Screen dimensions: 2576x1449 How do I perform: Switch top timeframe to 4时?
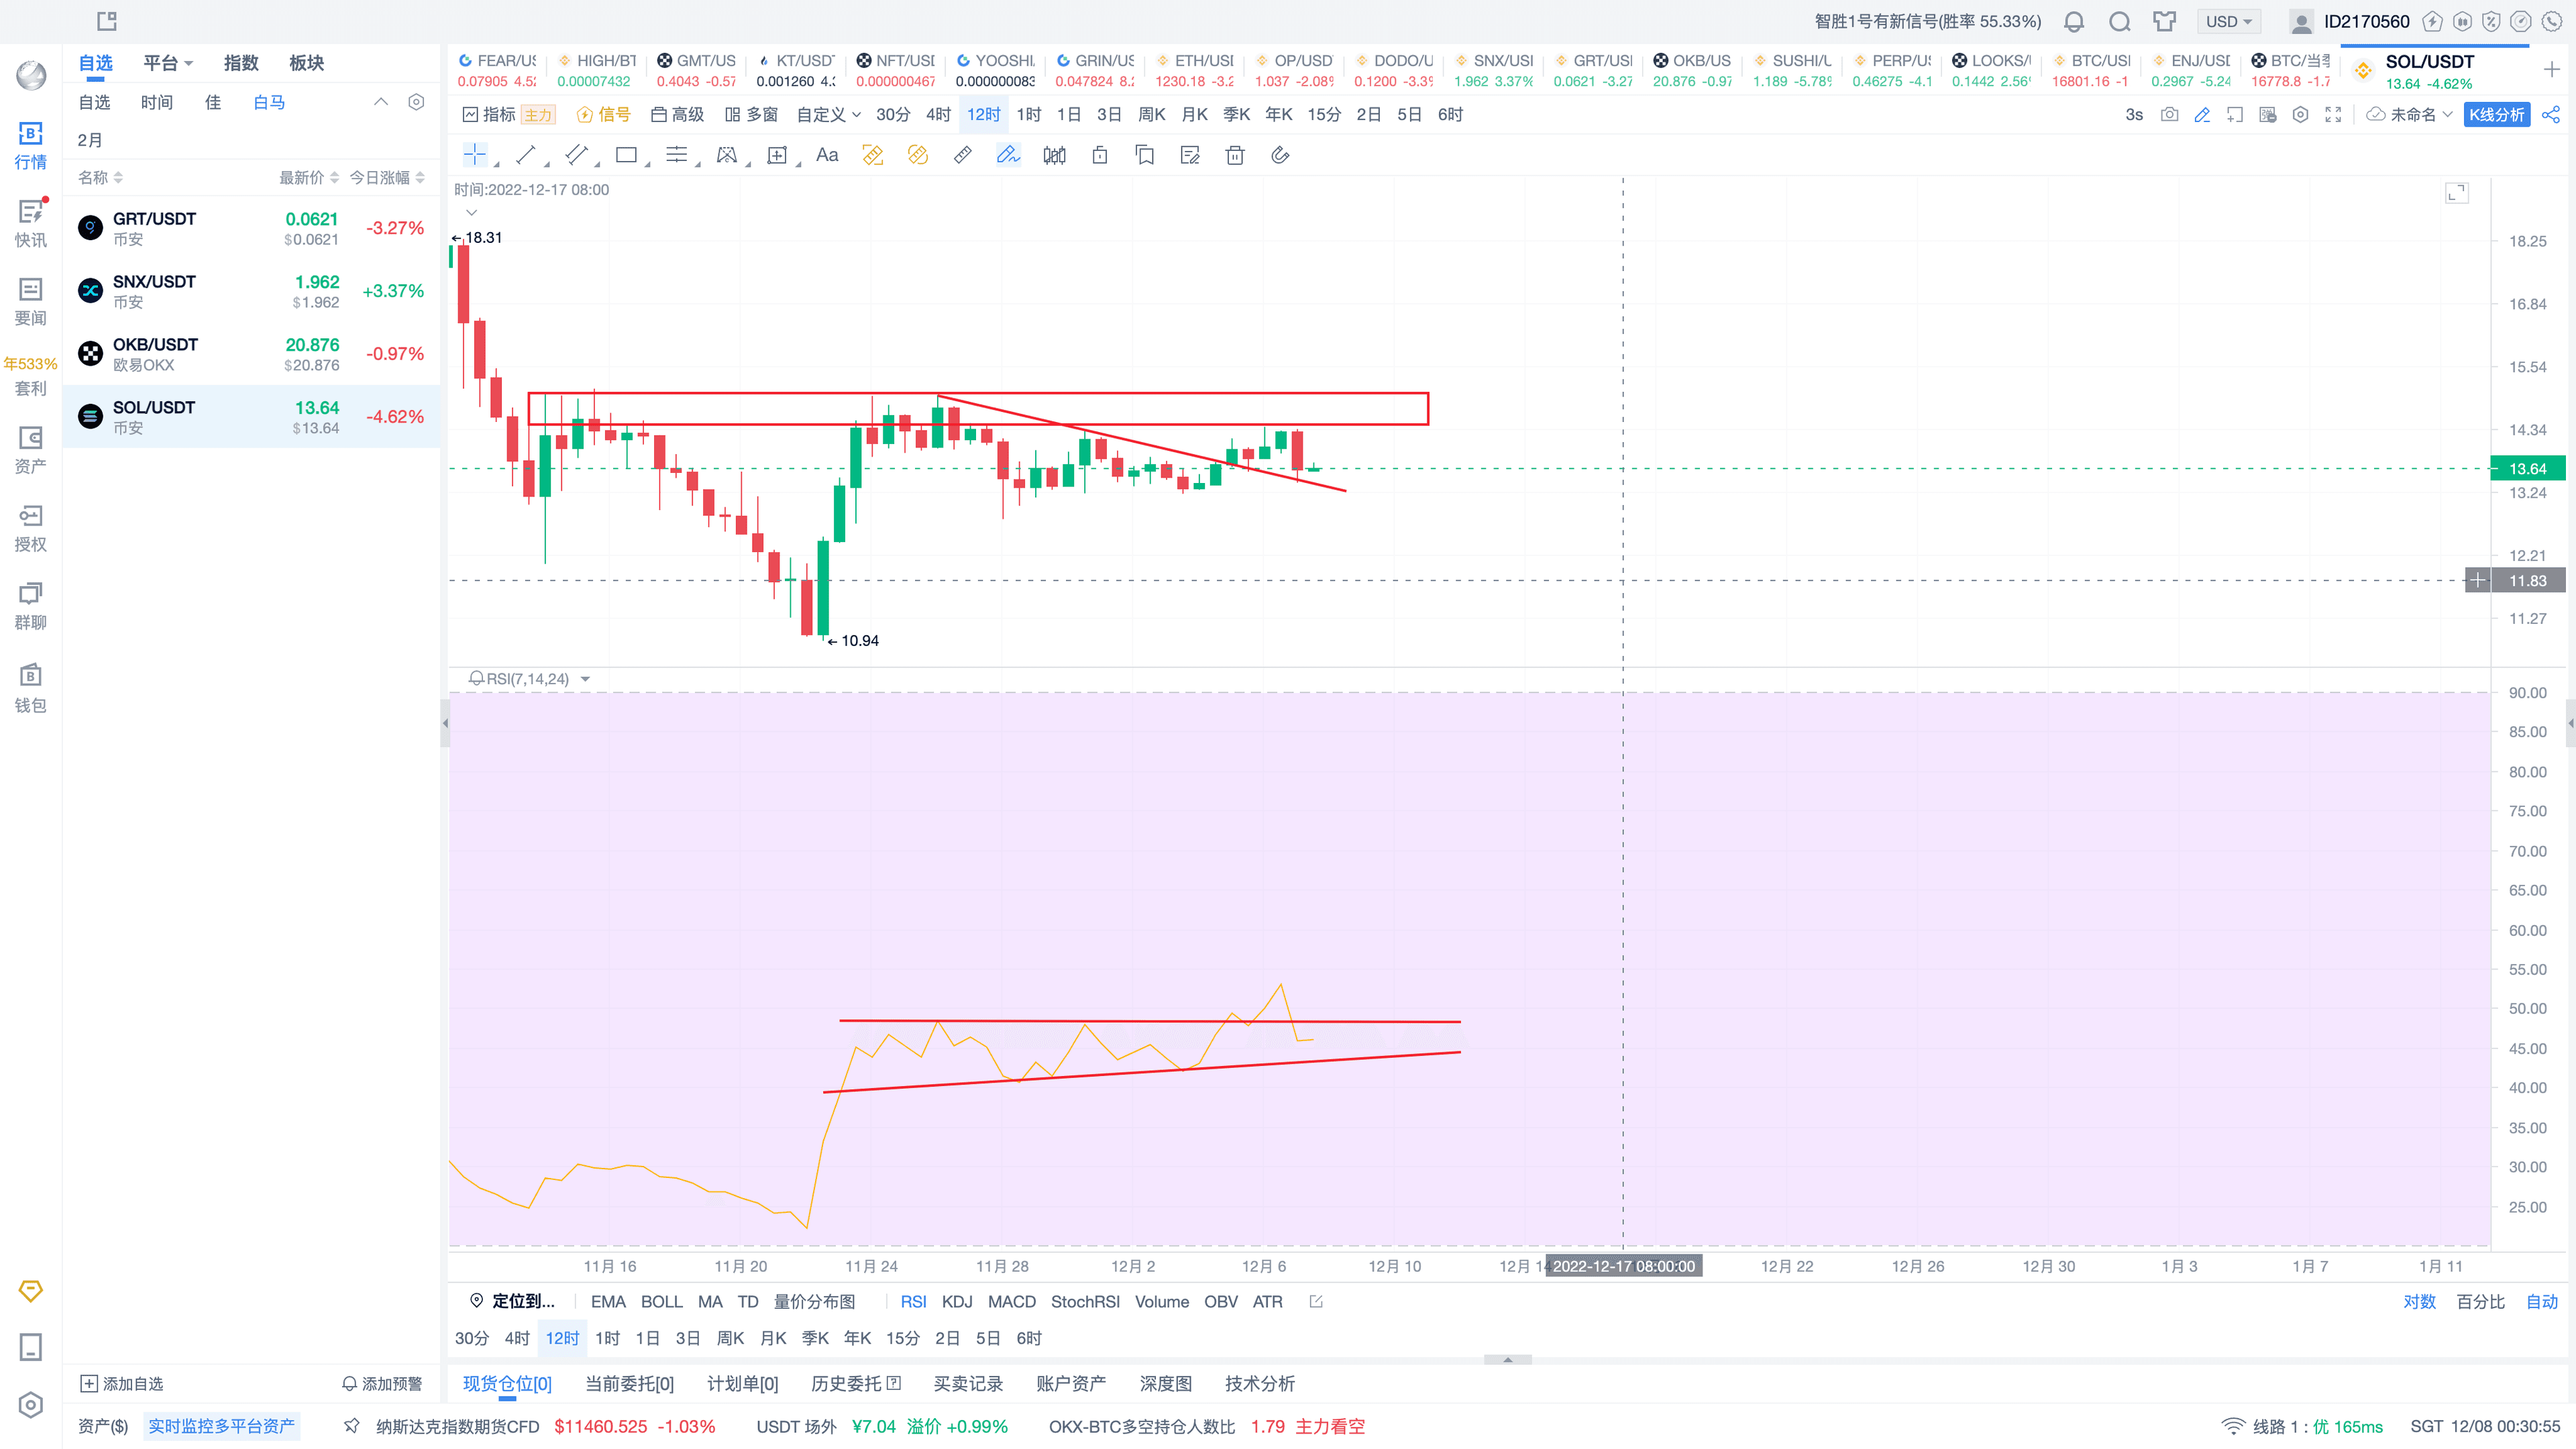click(938, 115)
